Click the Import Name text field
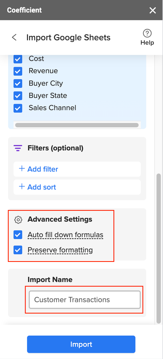 (x=85, y=300)
